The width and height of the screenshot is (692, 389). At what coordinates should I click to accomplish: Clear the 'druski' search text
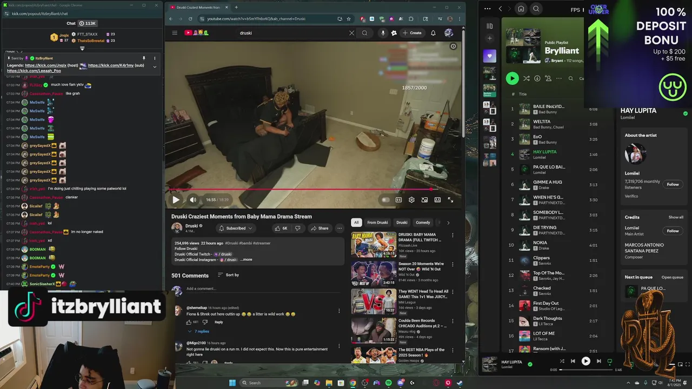351,33
